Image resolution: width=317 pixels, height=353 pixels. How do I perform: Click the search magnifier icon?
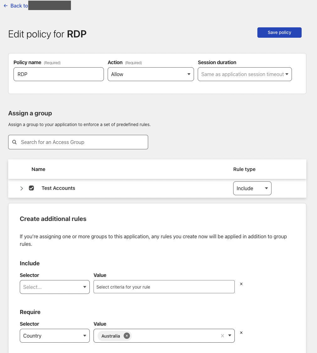click(14, 142)
